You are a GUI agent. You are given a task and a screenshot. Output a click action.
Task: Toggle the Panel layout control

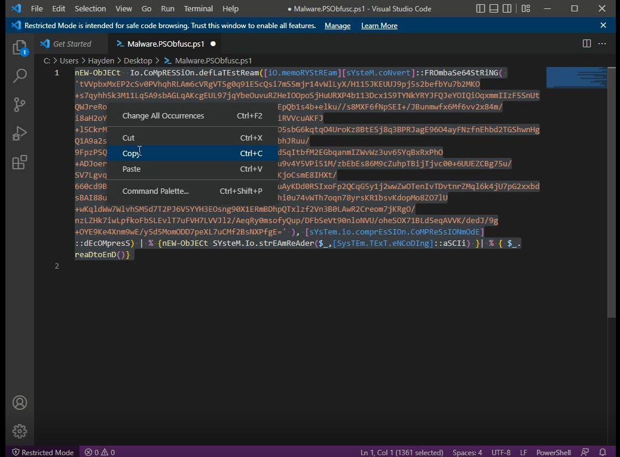(494, 8)
